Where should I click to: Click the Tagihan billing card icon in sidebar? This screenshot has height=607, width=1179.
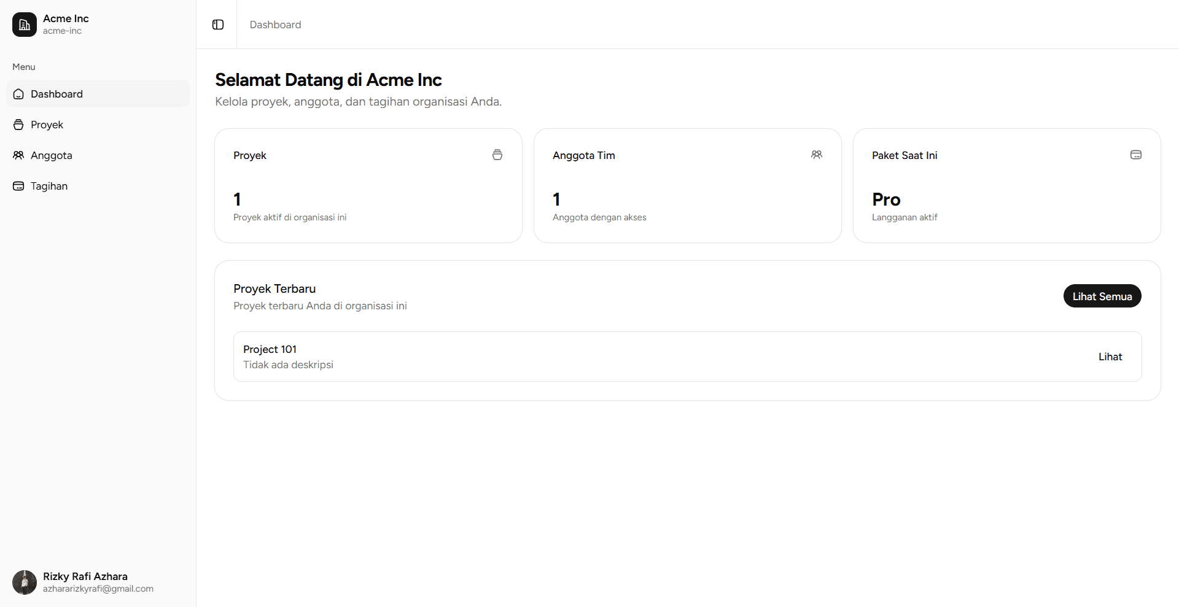tap(18, 185)
